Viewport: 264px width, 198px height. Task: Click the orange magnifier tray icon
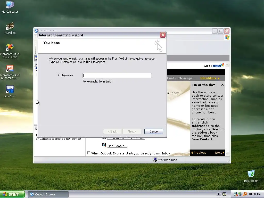pyautogui.click(x=245, y=194)
